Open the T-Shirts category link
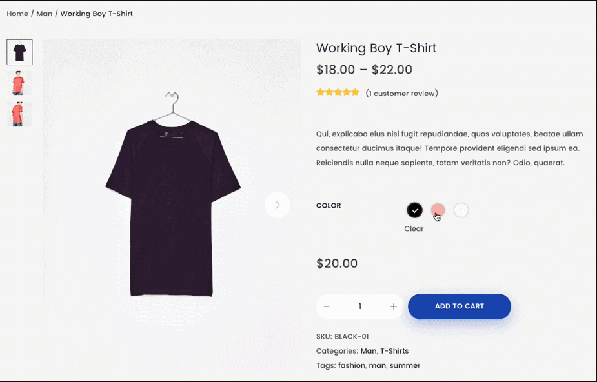 394,351
